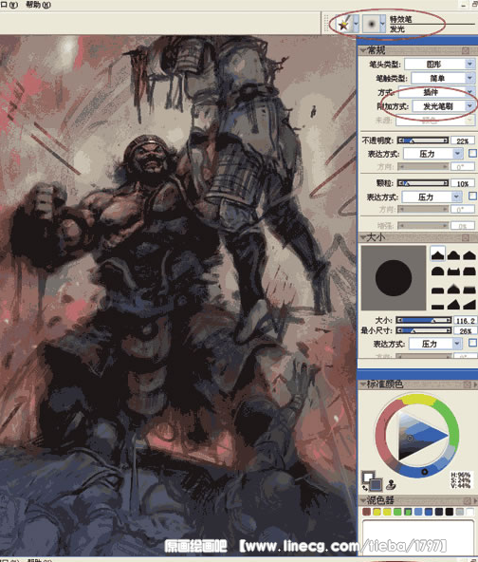This screenshot has height=562, width=478.
Task: Select the third brush tip profile in top row
Action: 469,254
